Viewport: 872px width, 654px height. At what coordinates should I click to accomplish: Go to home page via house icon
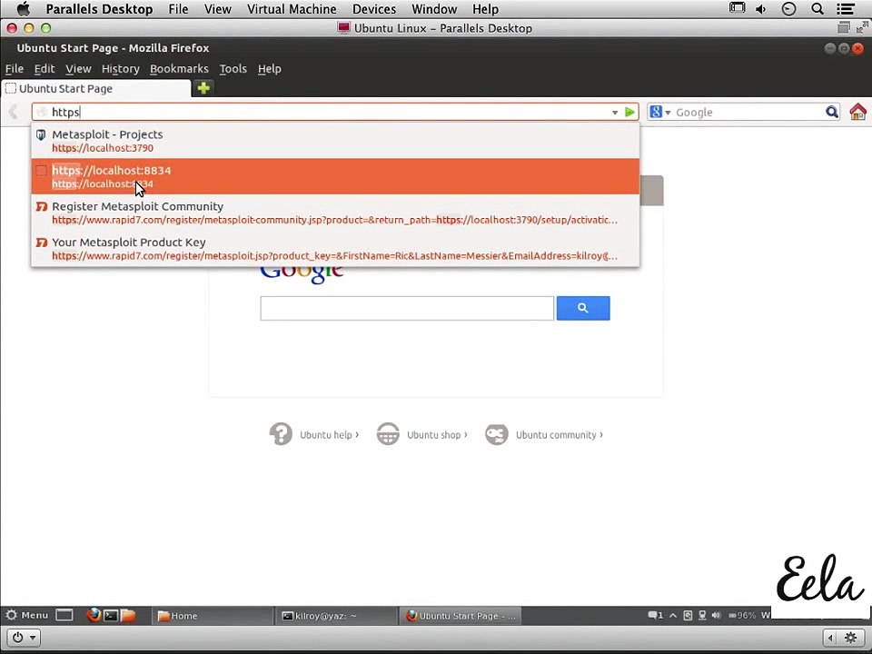[858, 112]
